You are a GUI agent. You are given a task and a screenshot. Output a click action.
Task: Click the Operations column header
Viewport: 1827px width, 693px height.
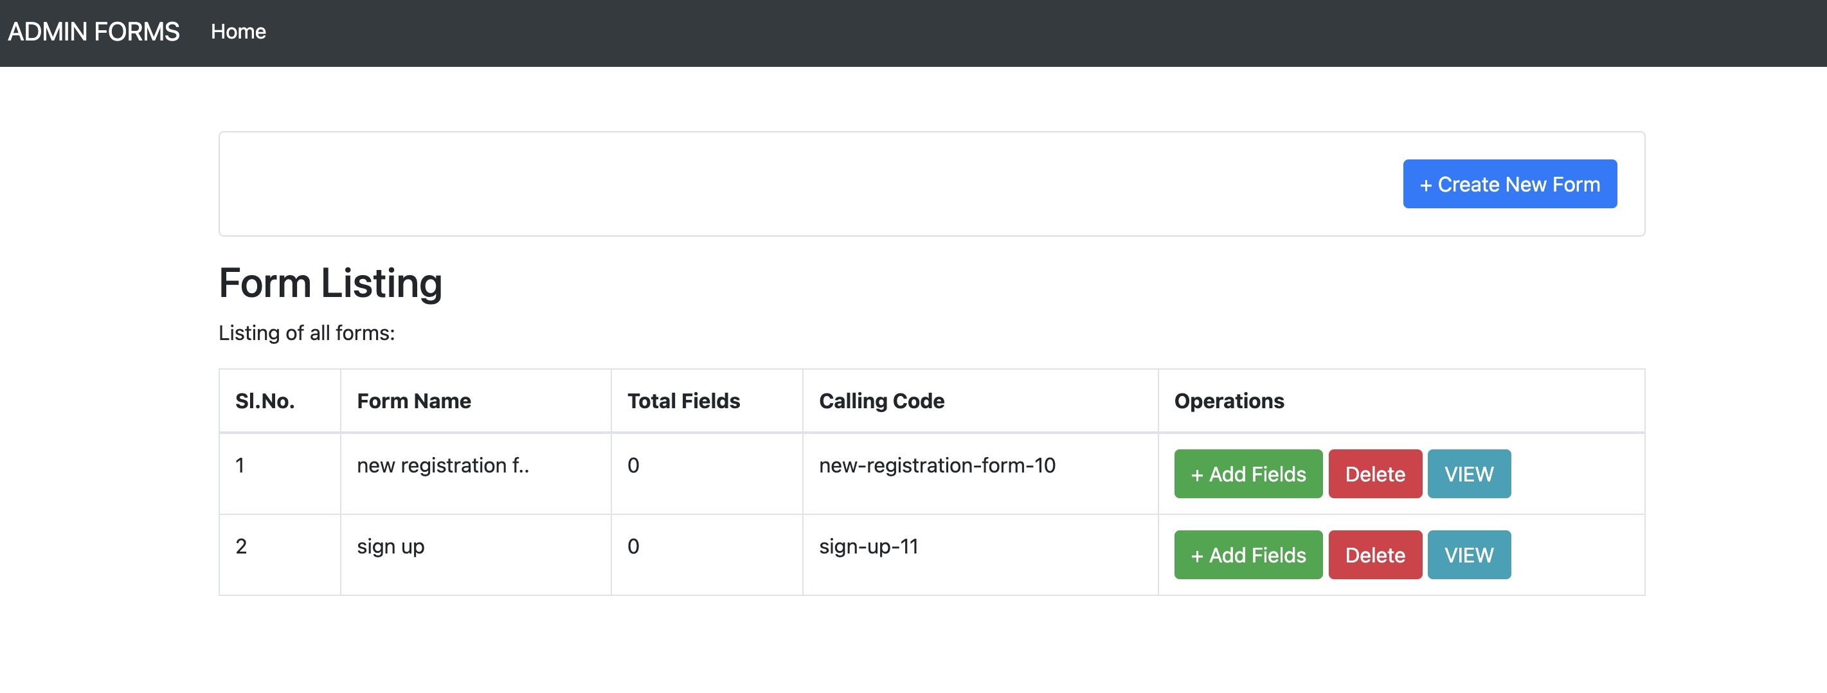click(x=1228, y=401)
